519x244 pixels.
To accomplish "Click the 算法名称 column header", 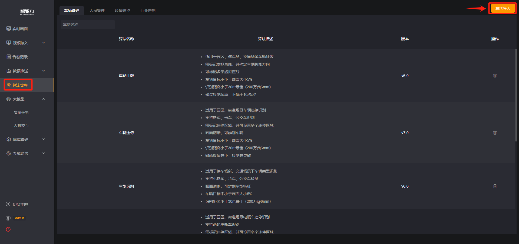I will [126, 39].
